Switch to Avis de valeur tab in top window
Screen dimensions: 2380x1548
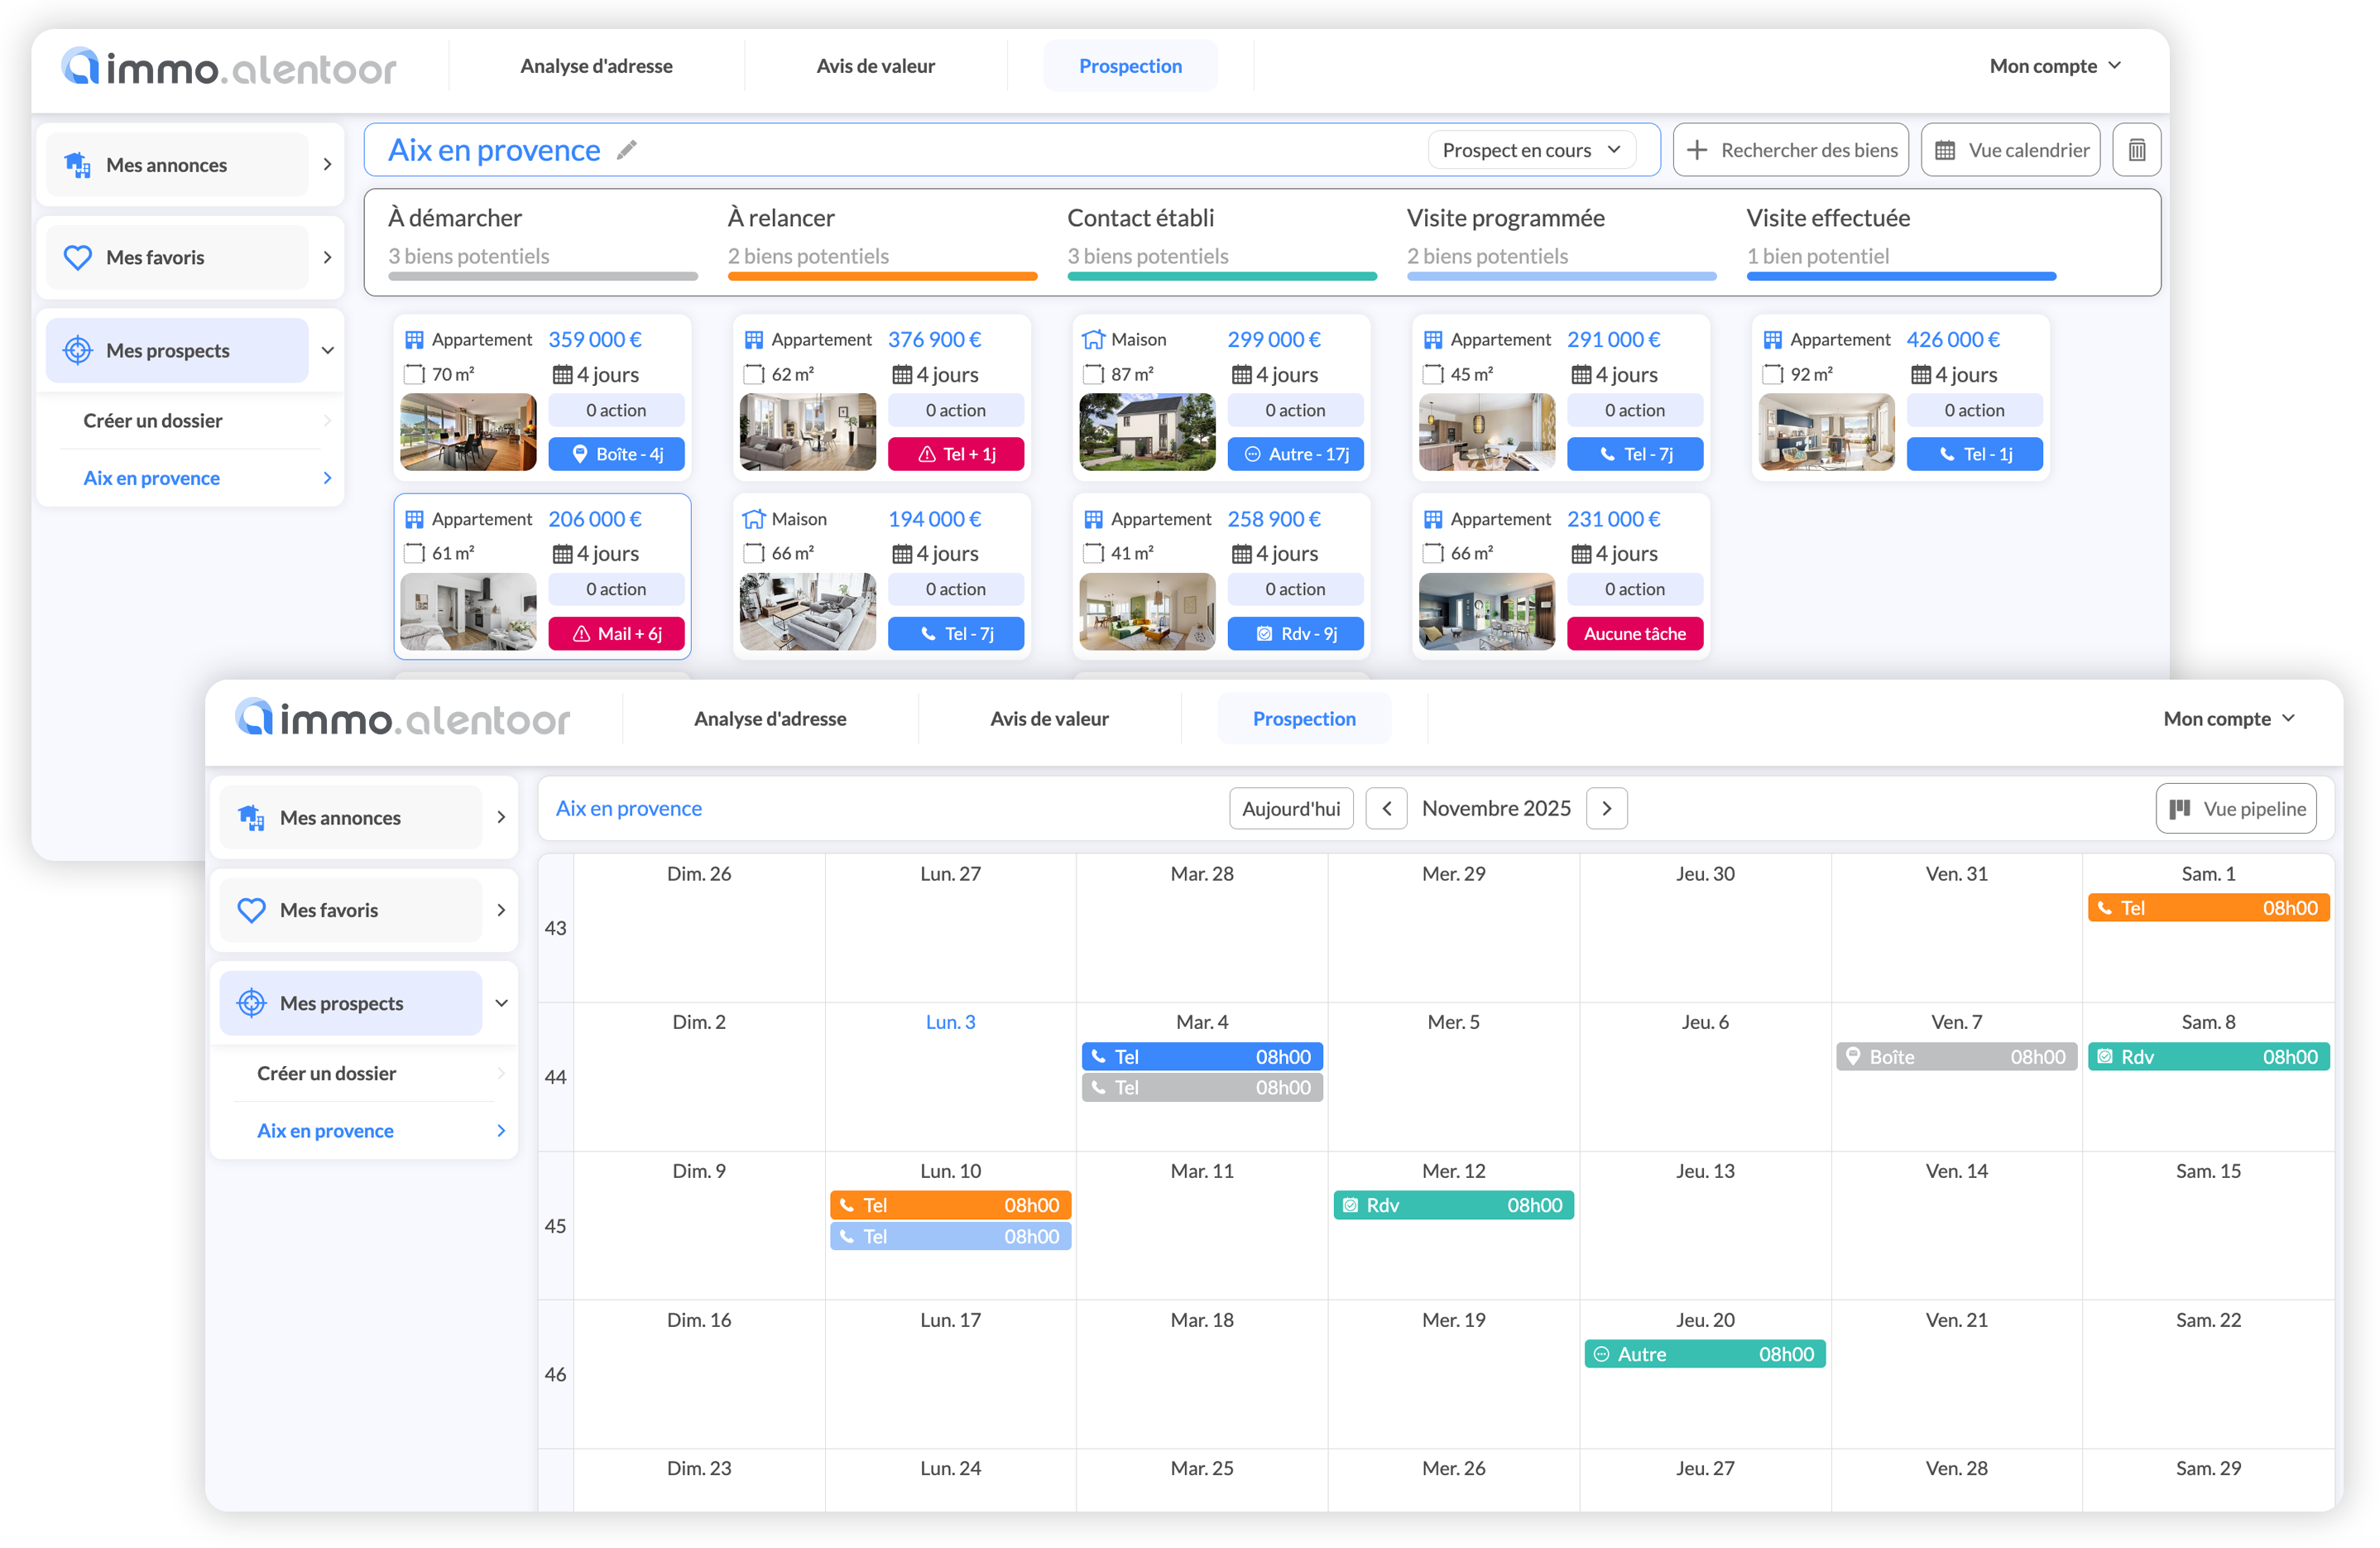[875, 66]
